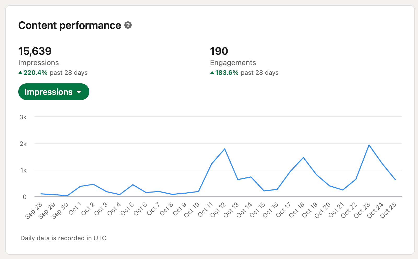Select the Oct 12 peak on the chart
Viewport: 418px width, 259px height.
(x=225, y=149)
